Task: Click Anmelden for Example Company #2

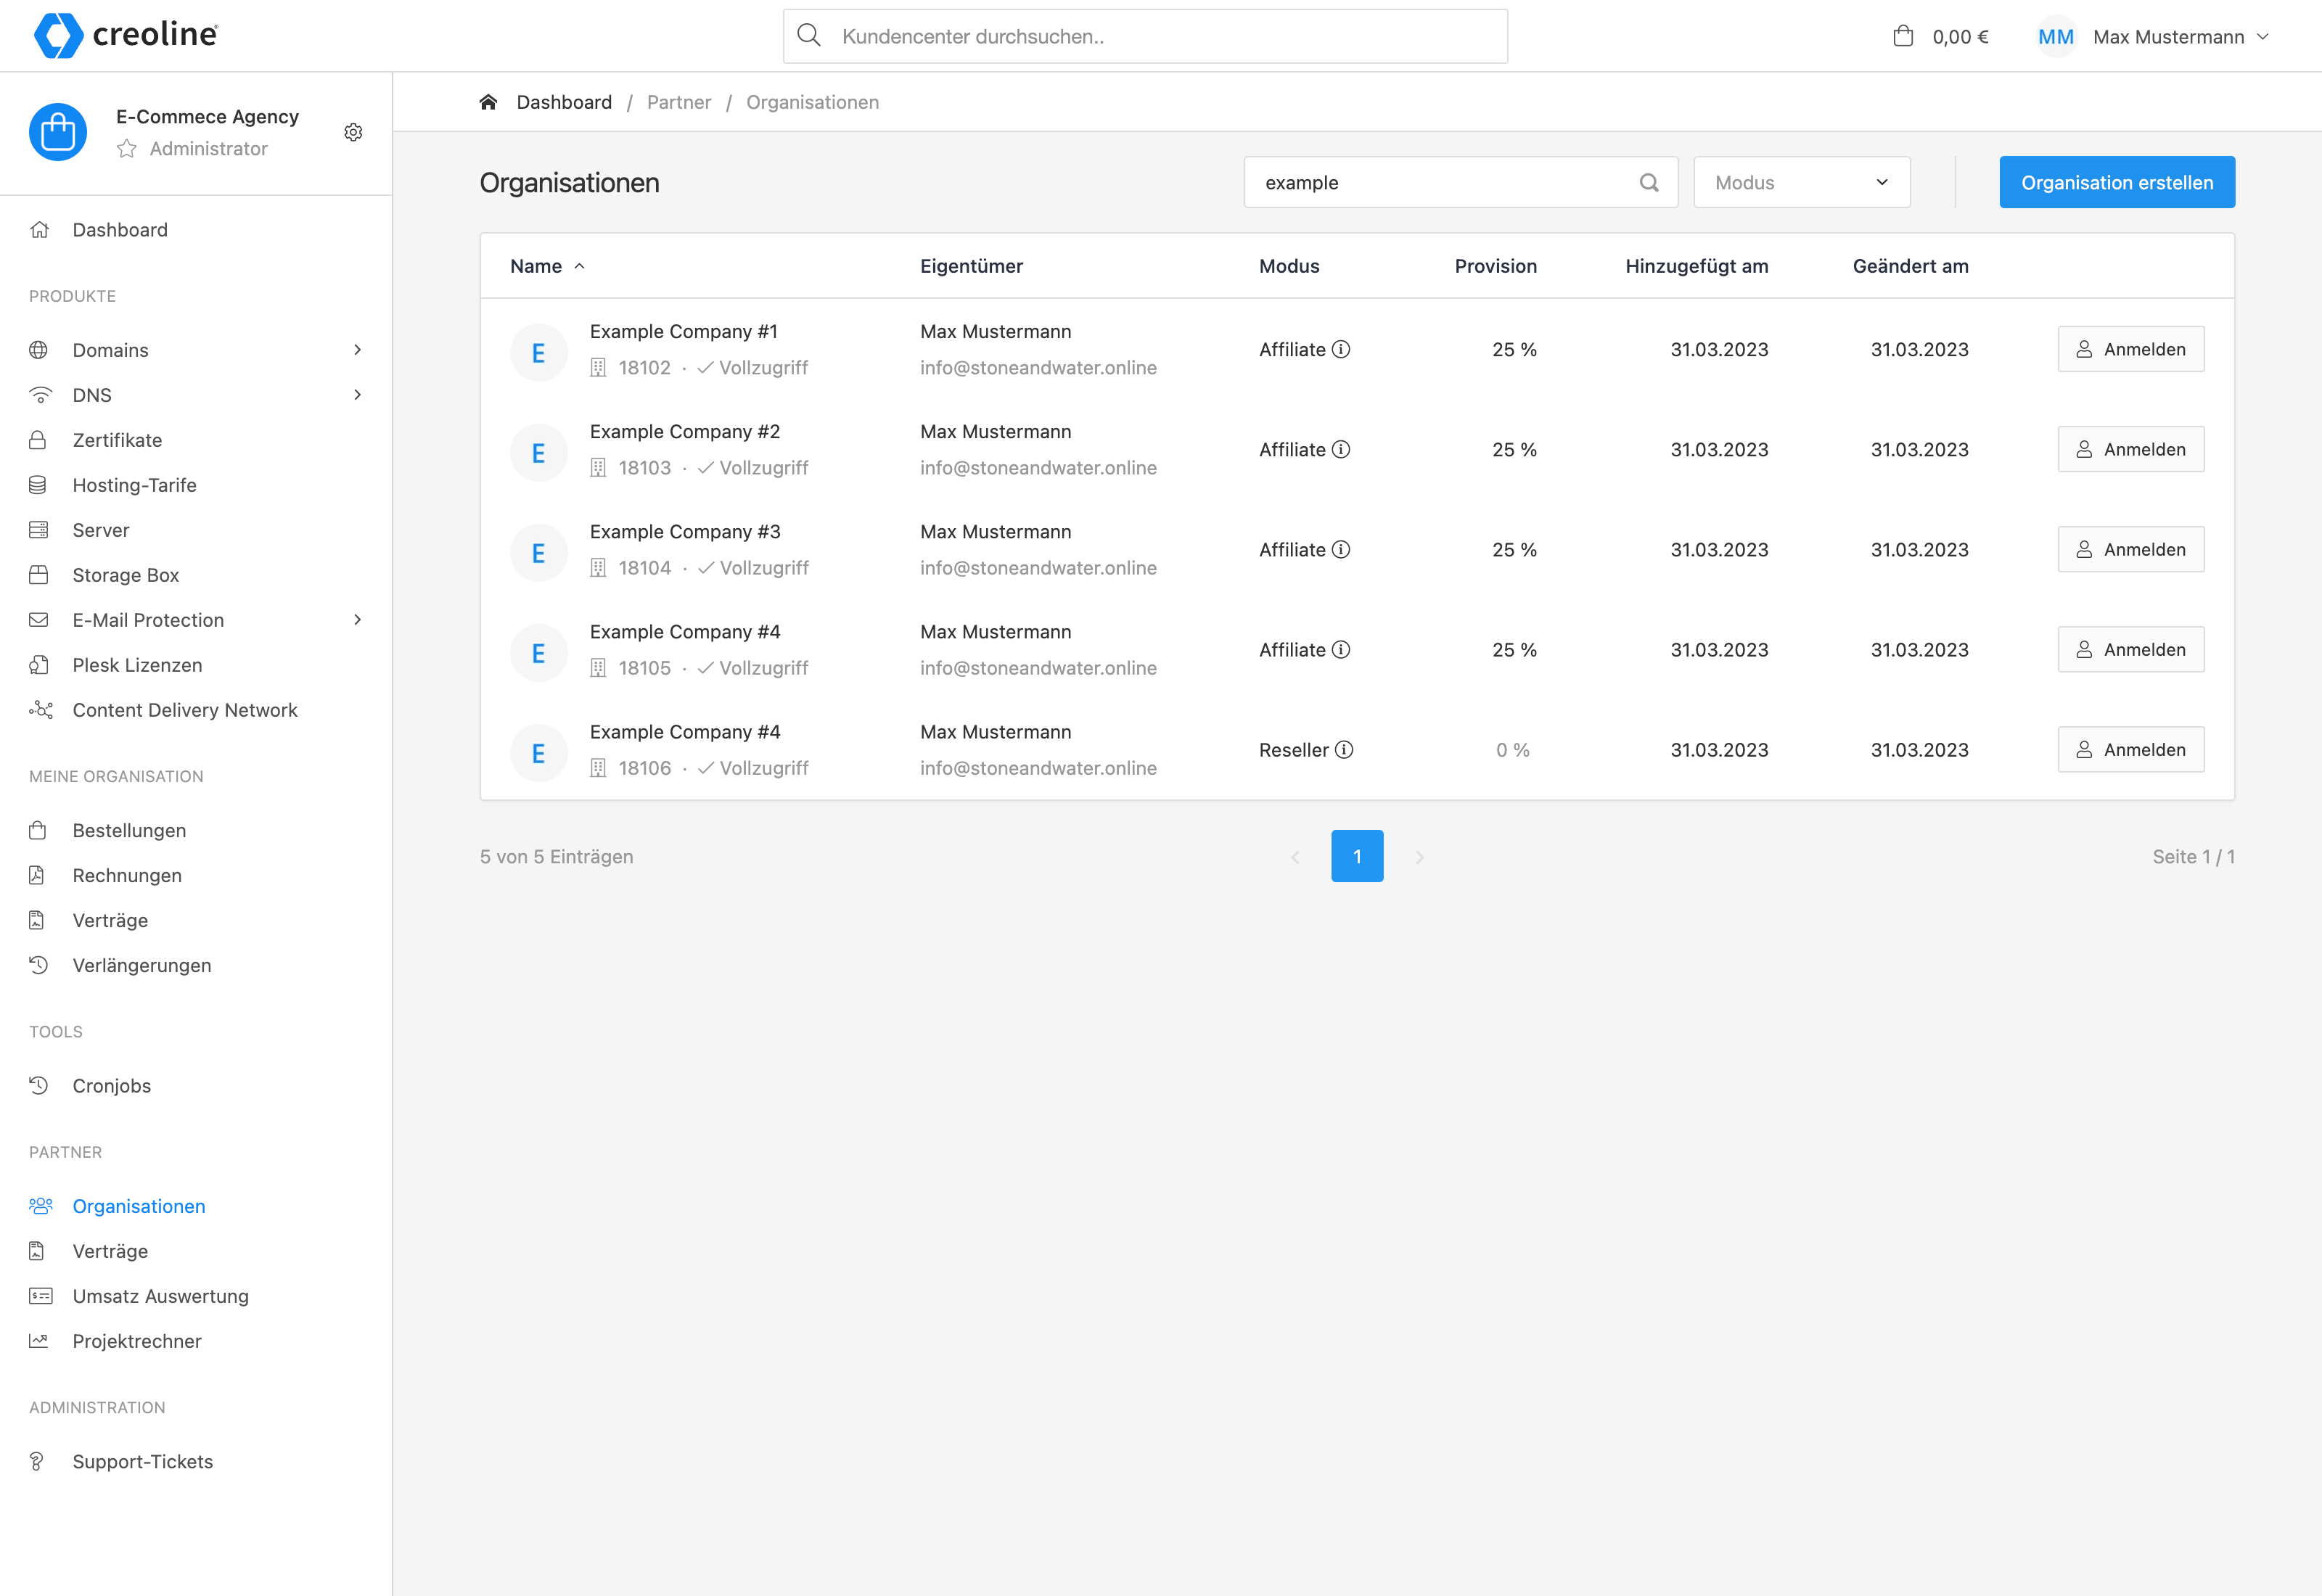Action: (2131, 449)
